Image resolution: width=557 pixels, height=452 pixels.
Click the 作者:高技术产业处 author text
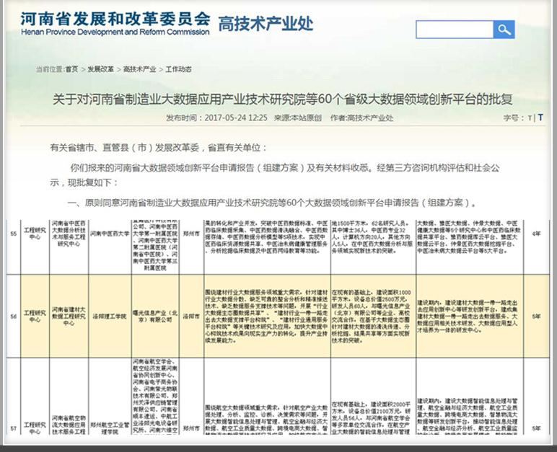(x=361, y=118)
